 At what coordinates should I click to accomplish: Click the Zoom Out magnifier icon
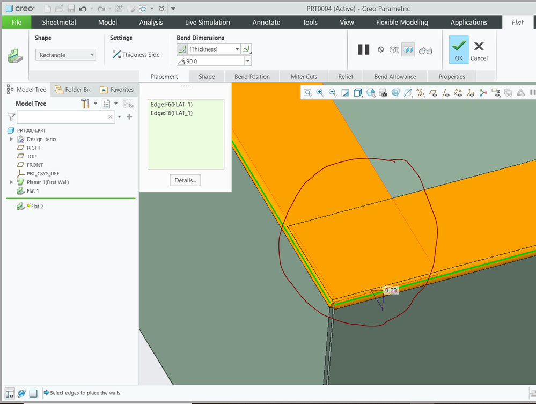pos(333,92)
